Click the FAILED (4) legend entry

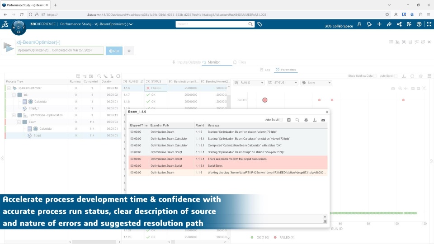point(284,237)
